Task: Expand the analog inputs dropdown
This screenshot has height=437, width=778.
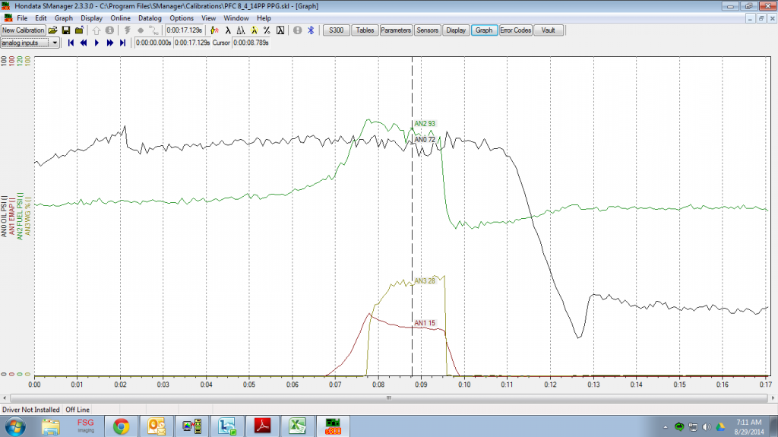Action: click(54, 43)
